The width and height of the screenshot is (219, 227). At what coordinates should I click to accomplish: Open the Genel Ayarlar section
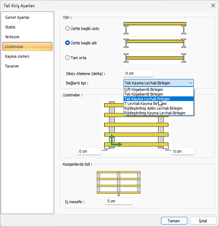pyautogui.click(x=17, y=17)
